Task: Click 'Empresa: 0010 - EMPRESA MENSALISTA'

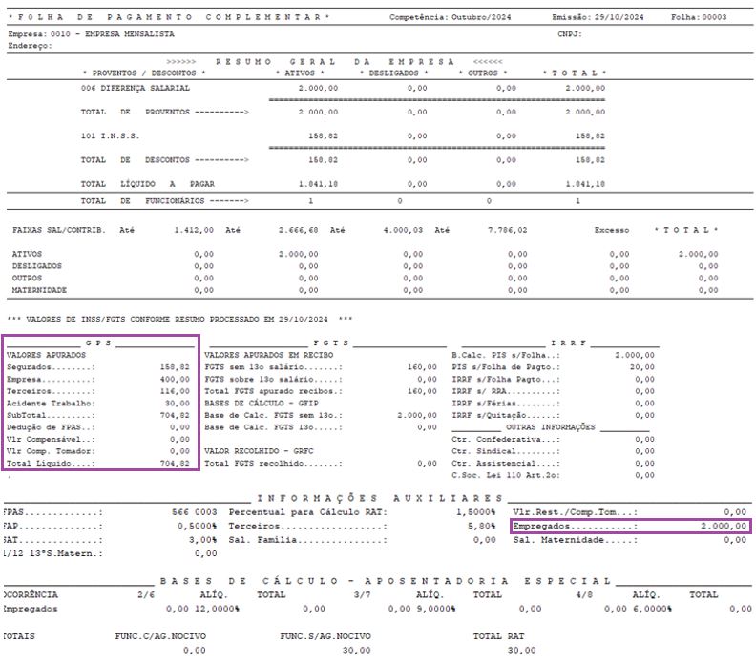Action: point(91,34)
